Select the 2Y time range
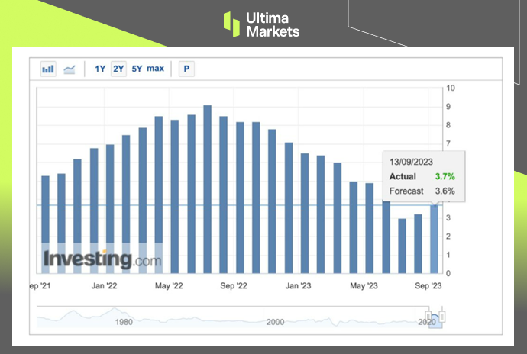 (118, 69)
